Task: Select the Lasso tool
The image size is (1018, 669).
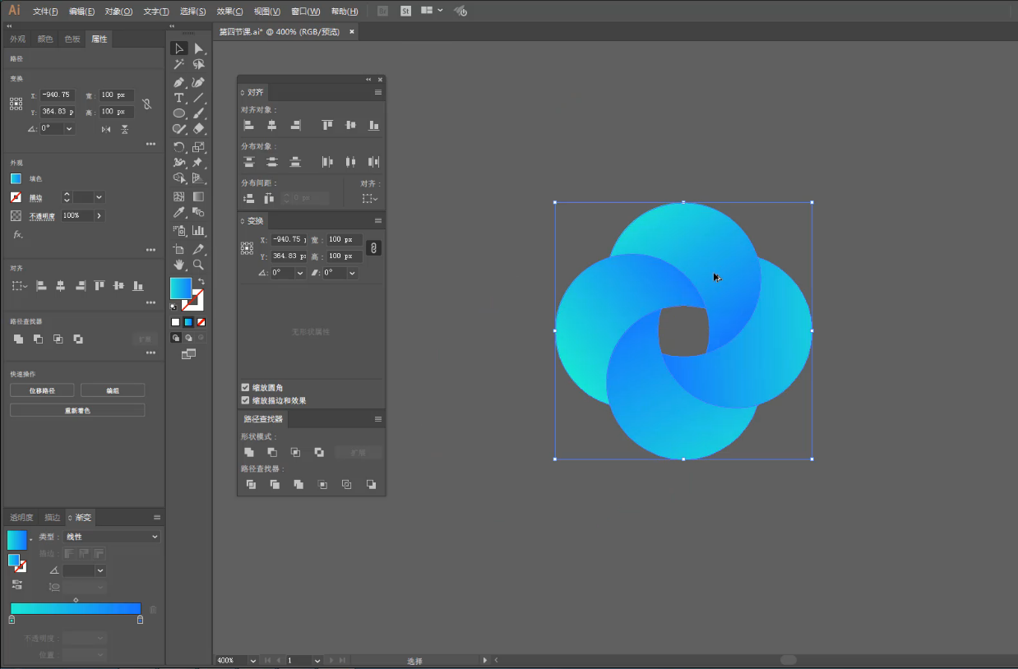Action: pyautogui.click(x=198, y=64)
